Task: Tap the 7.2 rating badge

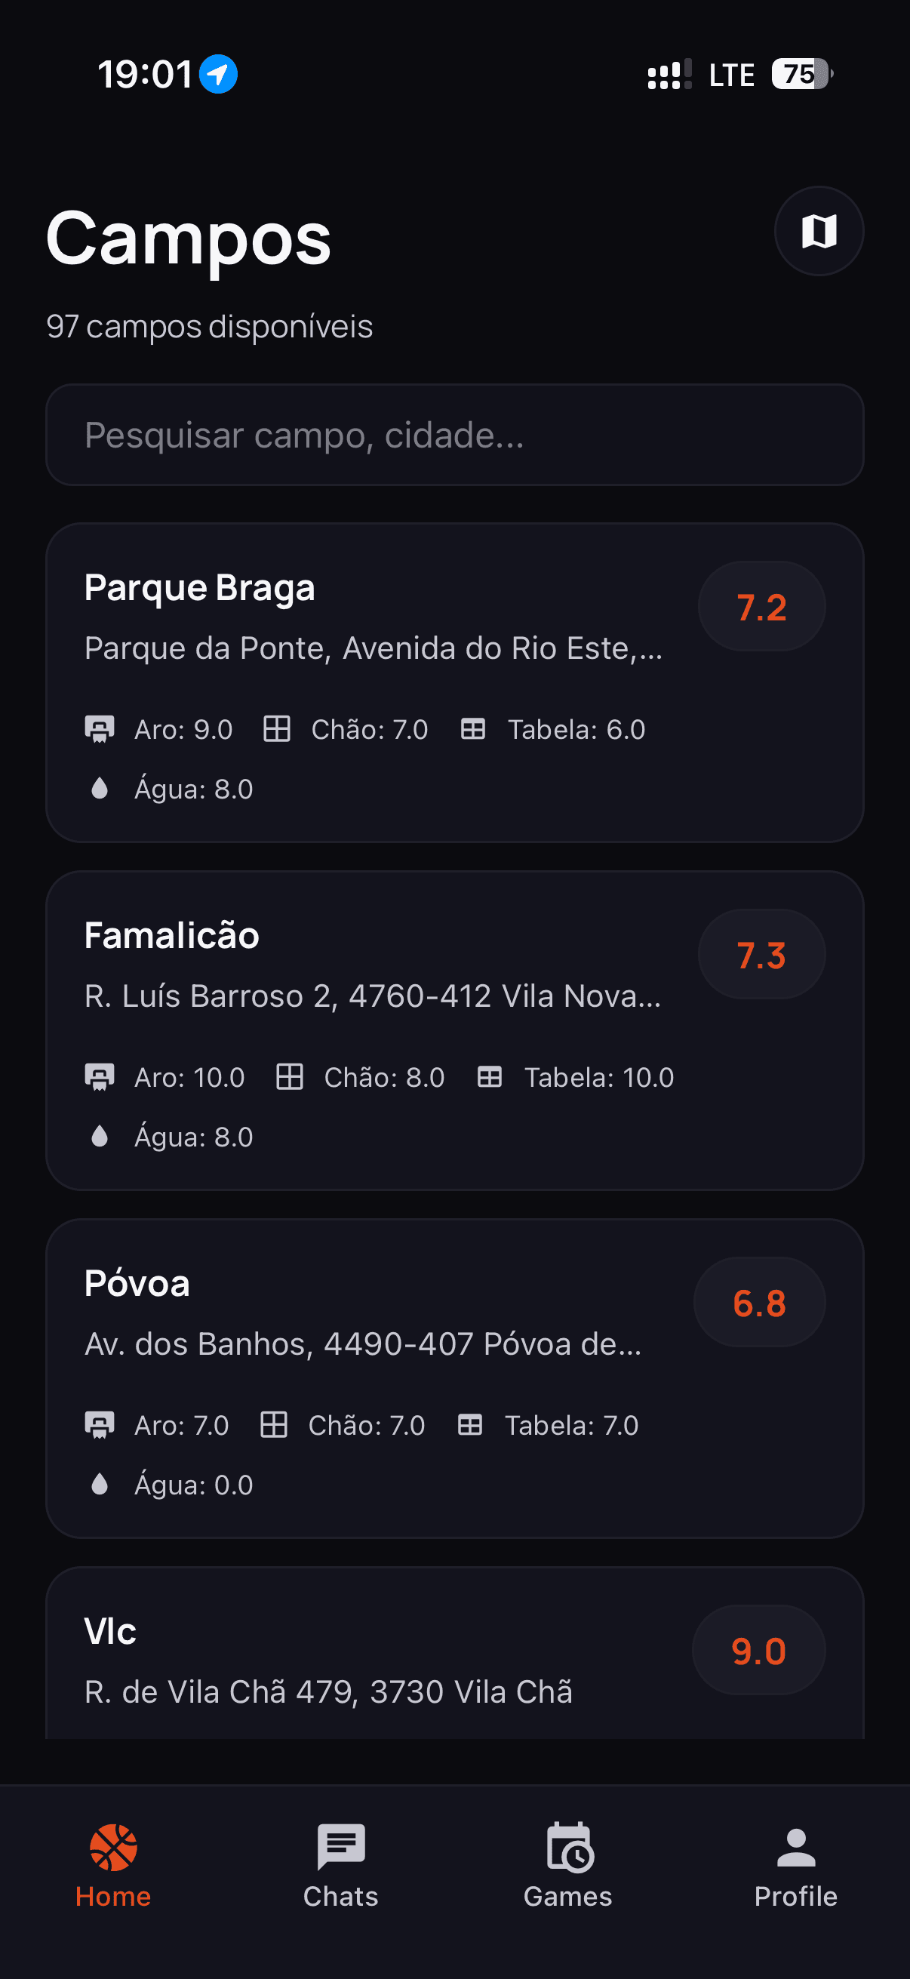Action: click(x=762, y=607)
